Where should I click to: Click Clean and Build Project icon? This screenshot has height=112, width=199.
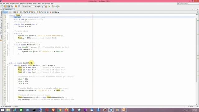click(x=46, y=6)
